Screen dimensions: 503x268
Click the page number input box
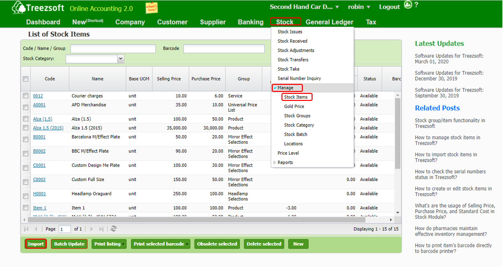(65, 229)
